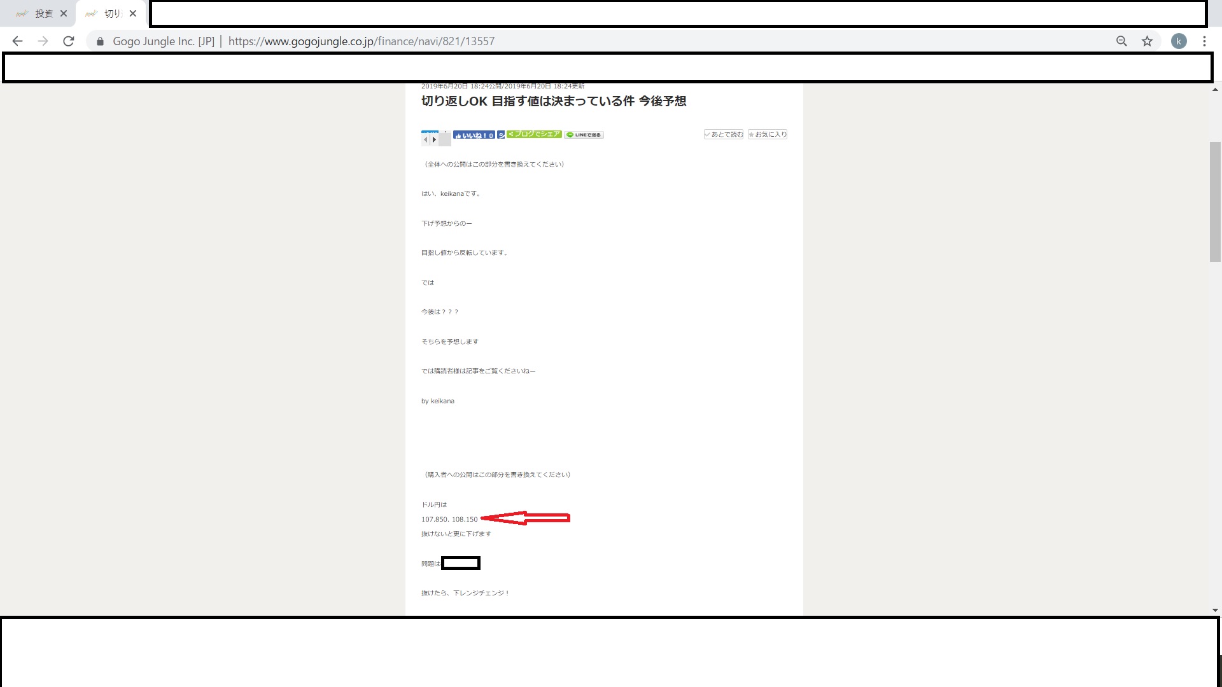Click the ブログでシェア share button
The image size is (1222, 687).
pyautogui.click(x=534, y=134)
